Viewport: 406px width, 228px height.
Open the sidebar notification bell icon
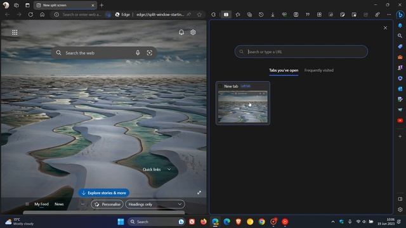400,25
